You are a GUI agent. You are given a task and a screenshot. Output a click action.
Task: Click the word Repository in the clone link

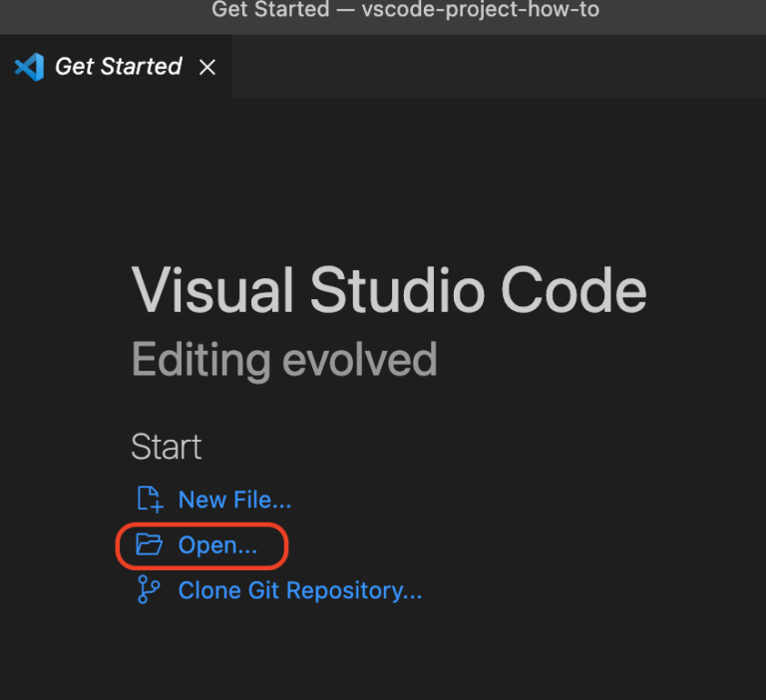(354, 591)
